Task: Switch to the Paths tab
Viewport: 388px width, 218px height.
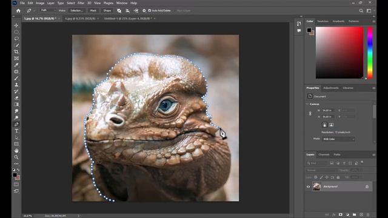Action: (x=337, y=154)
